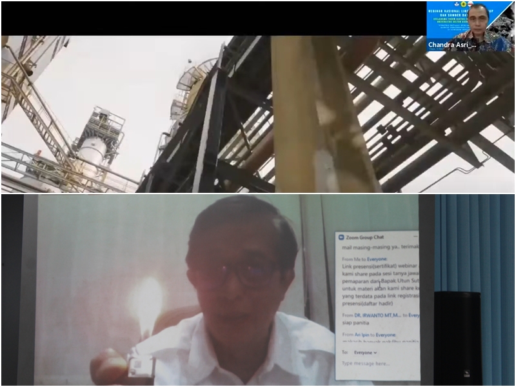Click 'yang terdata pada link registrasi' line
The width and height of the screenshot is (516, 387).
click(381, 296)
